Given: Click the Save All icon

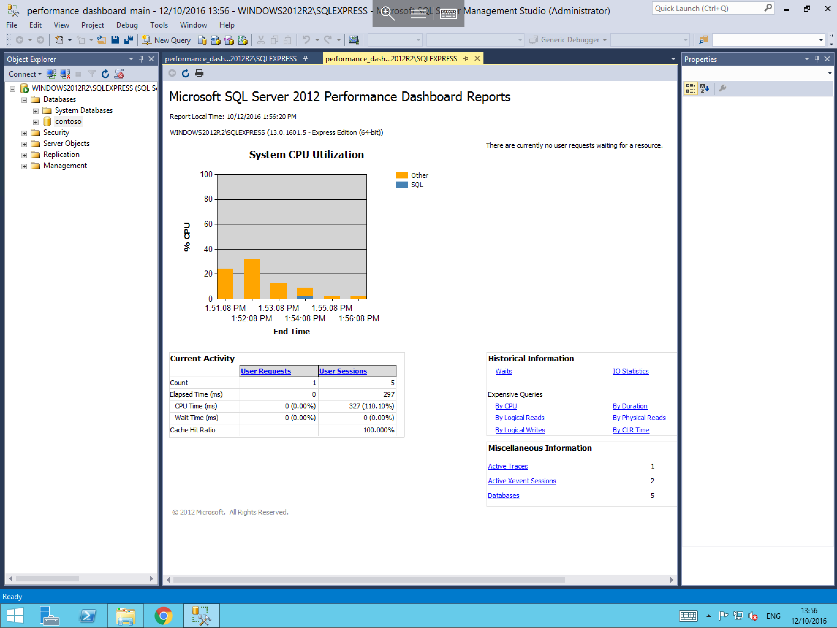Looking at the screenshot, I should 129,40.
